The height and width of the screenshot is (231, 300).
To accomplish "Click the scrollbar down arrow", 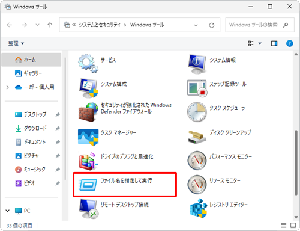I will click(296, 217).
